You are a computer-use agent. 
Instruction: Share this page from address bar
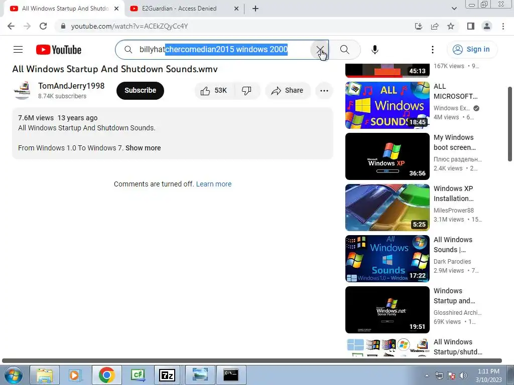435,26
